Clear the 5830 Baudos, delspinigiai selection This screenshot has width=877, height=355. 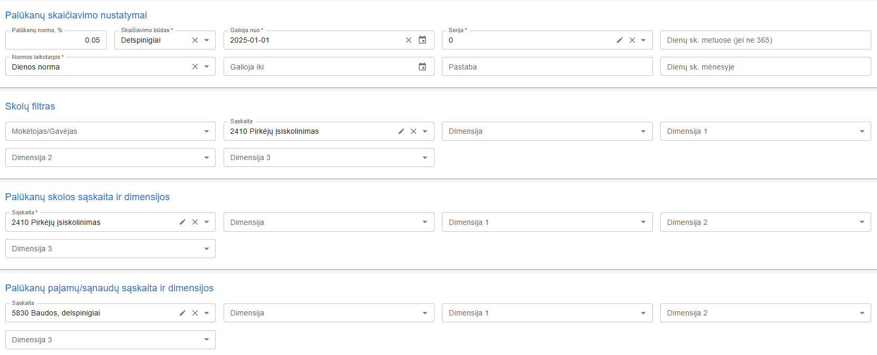pos(195,313)
